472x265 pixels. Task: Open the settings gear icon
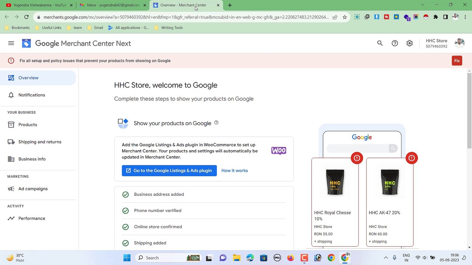(409, 43)
